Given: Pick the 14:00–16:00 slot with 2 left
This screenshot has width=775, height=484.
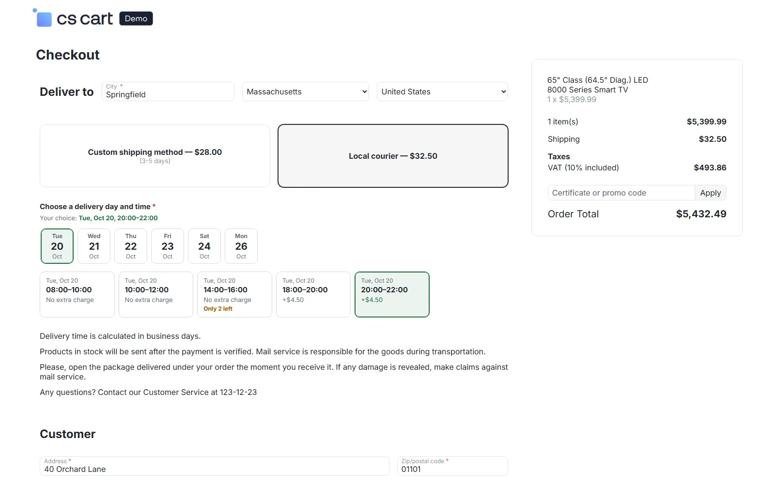Looking at the screenshot, I should pos(234,294).
